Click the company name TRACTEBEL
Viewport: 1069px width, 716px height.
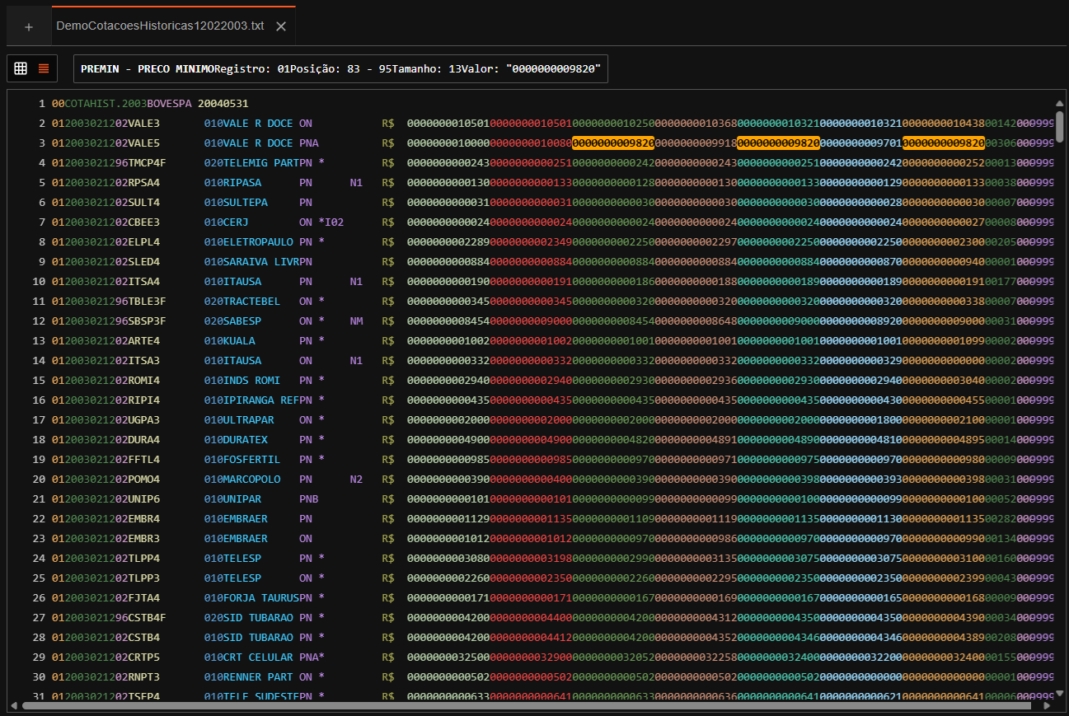252,302
